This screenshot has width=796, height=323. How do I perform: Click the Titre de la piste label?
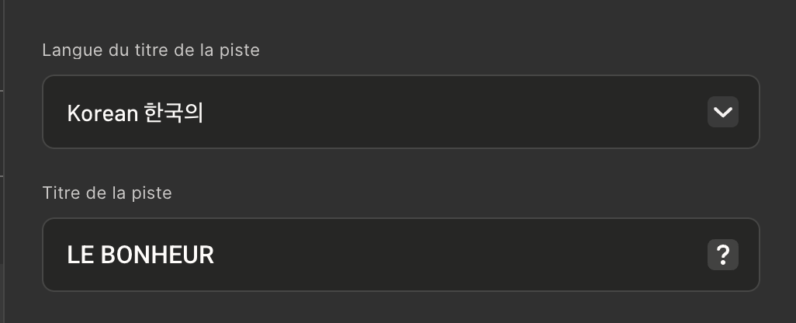[107, 193]
